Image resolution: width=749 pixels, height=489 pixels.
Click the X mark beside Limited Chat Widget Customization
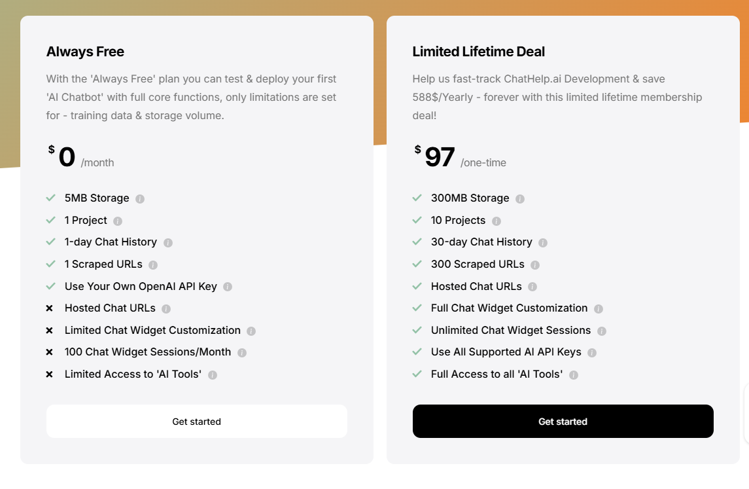[50, 330]
